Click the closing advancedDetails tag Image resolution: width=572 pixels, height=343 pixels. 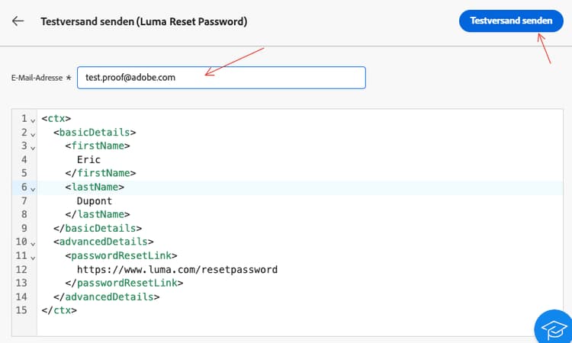click(x=107, y=297)
